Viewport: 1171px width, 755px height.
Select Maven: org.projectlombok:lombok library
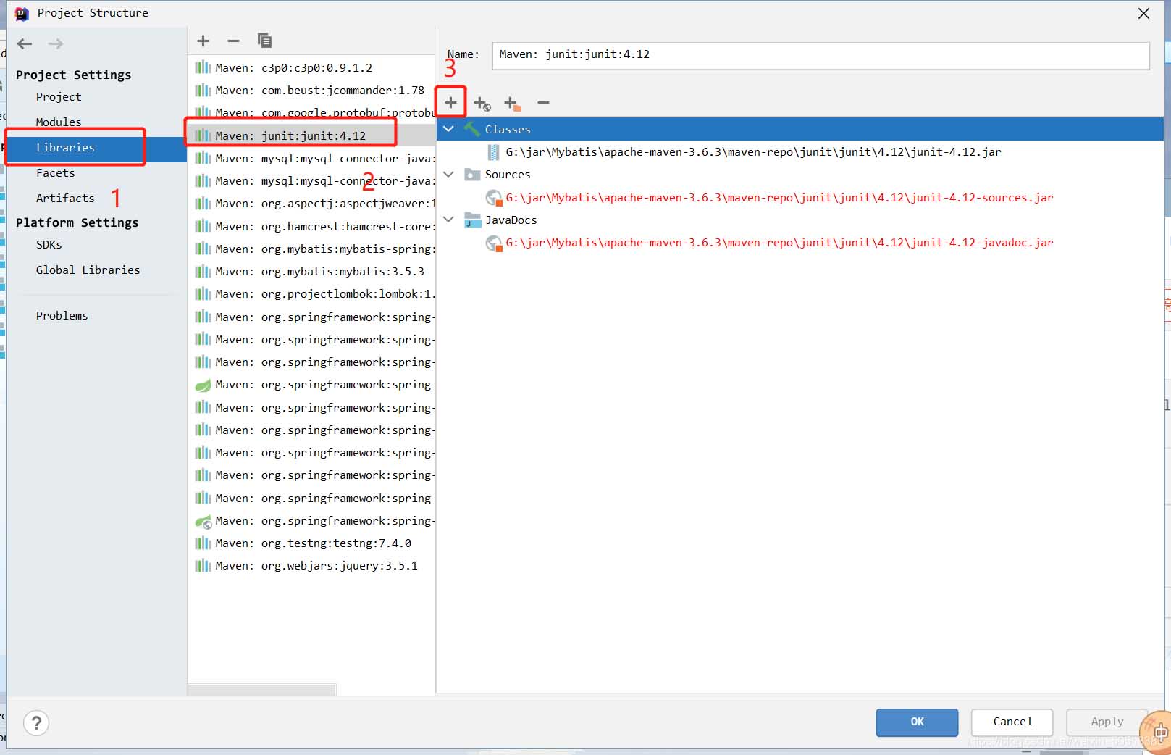311,294
